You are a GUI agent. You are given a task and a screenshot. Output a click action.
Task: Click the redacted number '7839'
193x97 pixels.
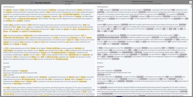[x=101, y=48]
